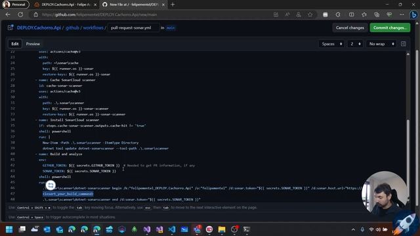Click the microphone tray icon
The width and height of the screenshot is (420, 236).
coord(362,229)
